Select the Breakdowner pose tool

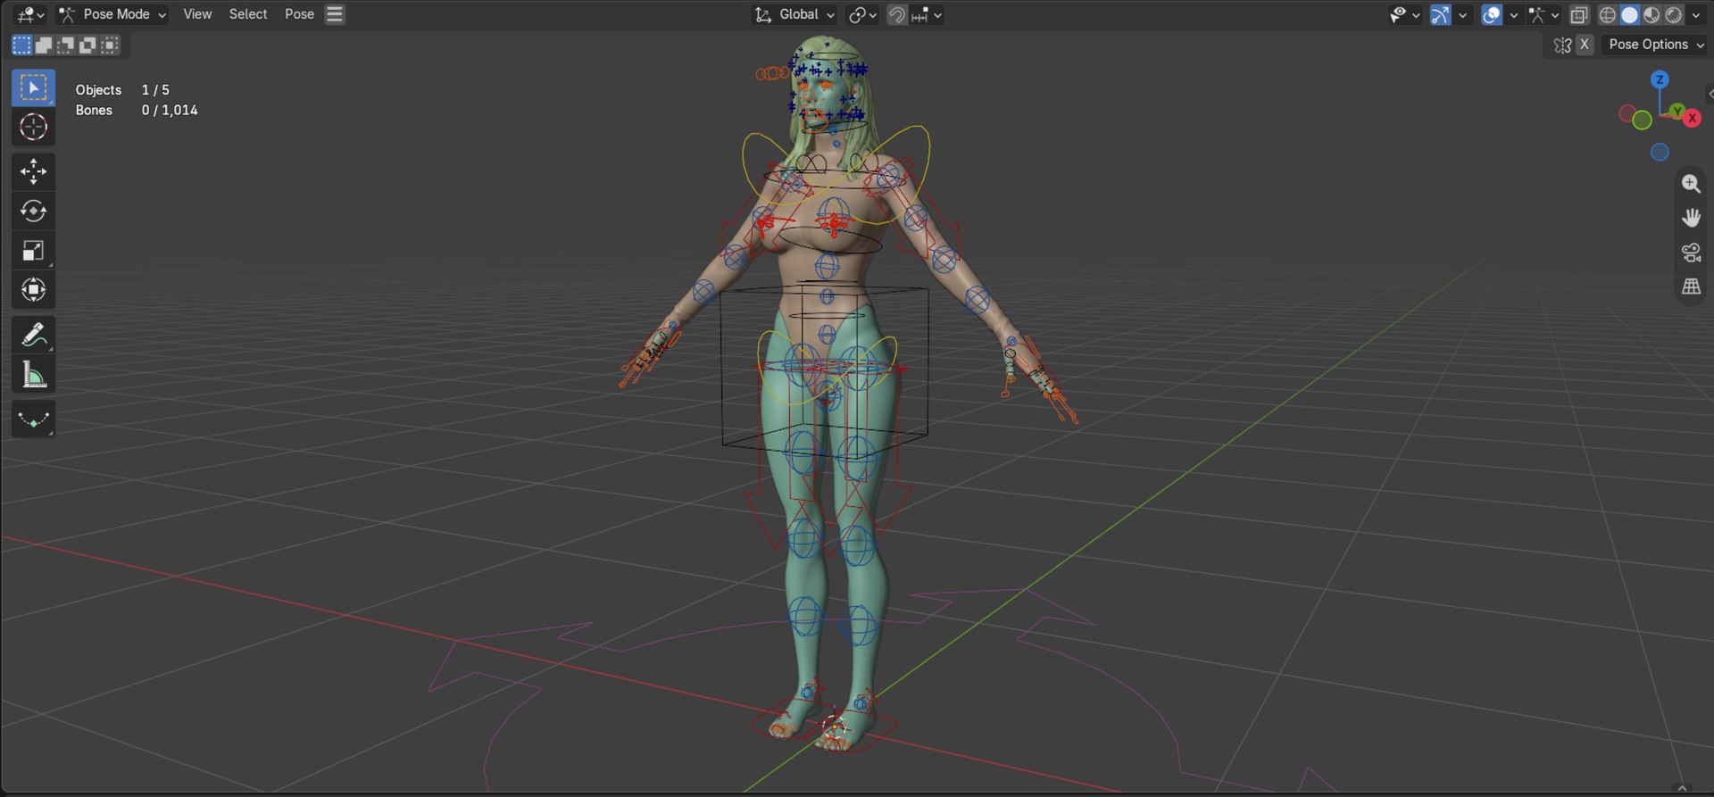point(33,419)
